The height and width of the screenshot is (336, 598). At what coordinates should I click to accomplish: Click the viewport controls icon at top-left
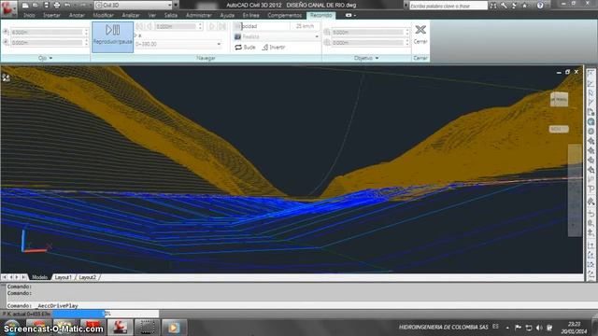click(6, 77)
